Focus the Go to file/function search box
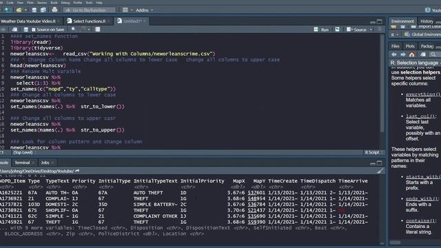This screenshot has width=441, height=248. pos(89,10)
